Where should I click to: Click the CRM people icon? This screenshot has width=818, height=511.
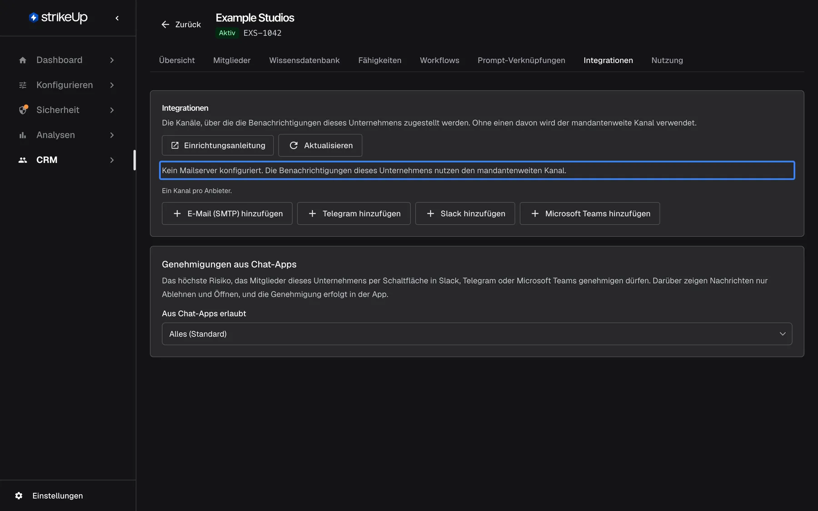[23, 160]
